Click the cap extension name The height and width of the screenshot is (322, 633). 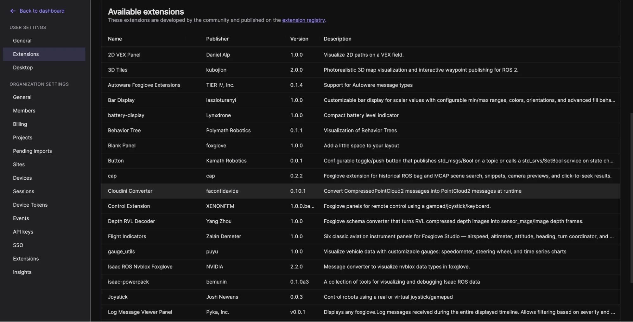pos(112,176)
